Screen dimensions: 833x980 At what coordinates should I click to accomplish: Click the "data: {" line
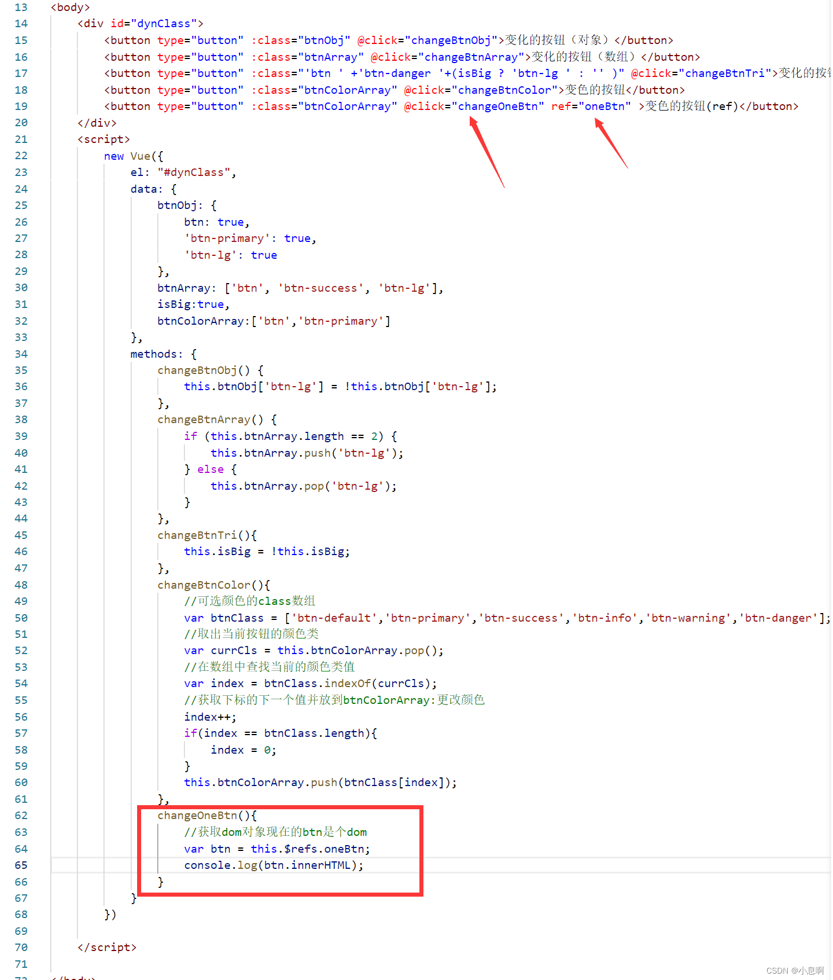point(154,189)
